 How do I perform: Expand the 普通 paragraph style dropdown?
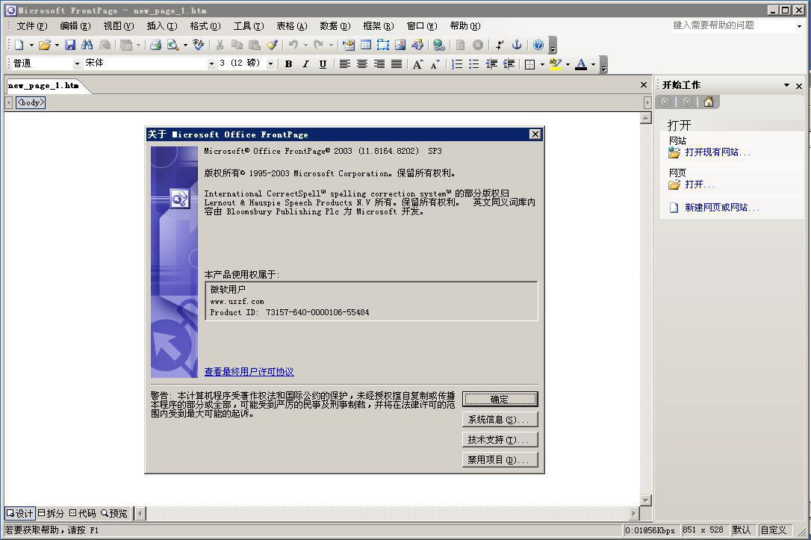coord(77,63)
